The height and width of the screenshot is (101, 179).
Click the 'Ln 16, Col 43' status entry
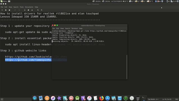pos(167,99)
